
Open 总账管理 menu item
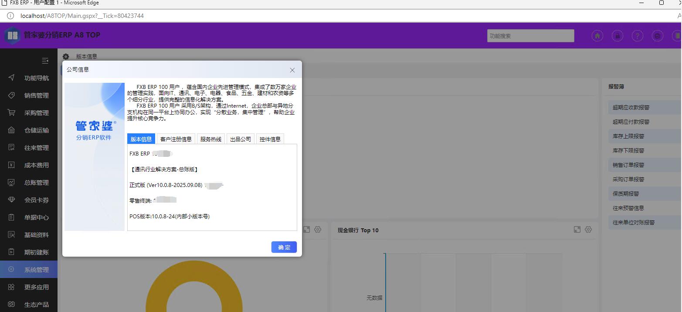click(29, 183)
